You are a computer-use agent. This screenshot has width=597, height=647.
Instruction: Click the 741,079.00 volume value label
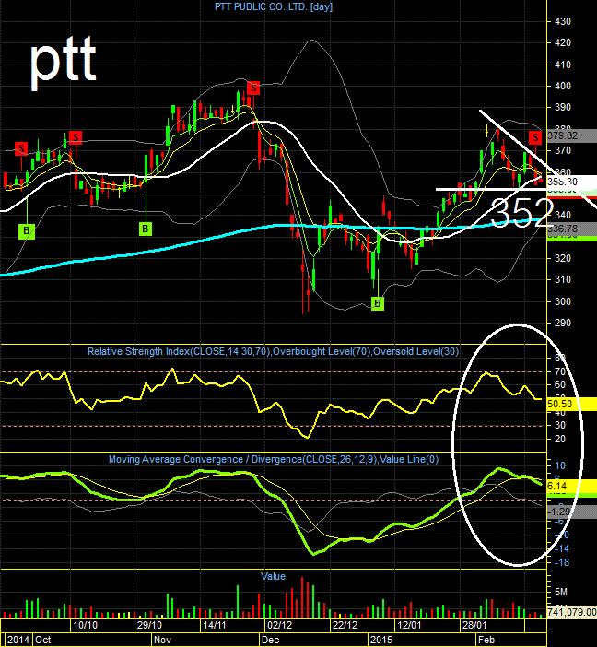click(x=572, y=612)
